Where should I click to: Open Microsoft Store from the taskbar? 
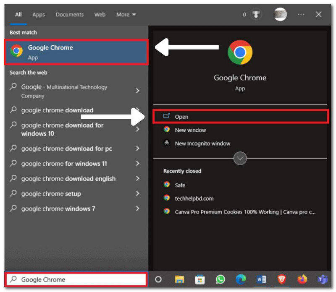tap(200, 279)
